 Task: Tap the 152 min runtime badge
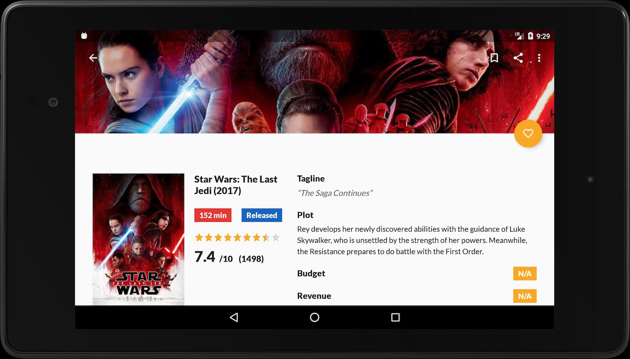coord(213,215)
